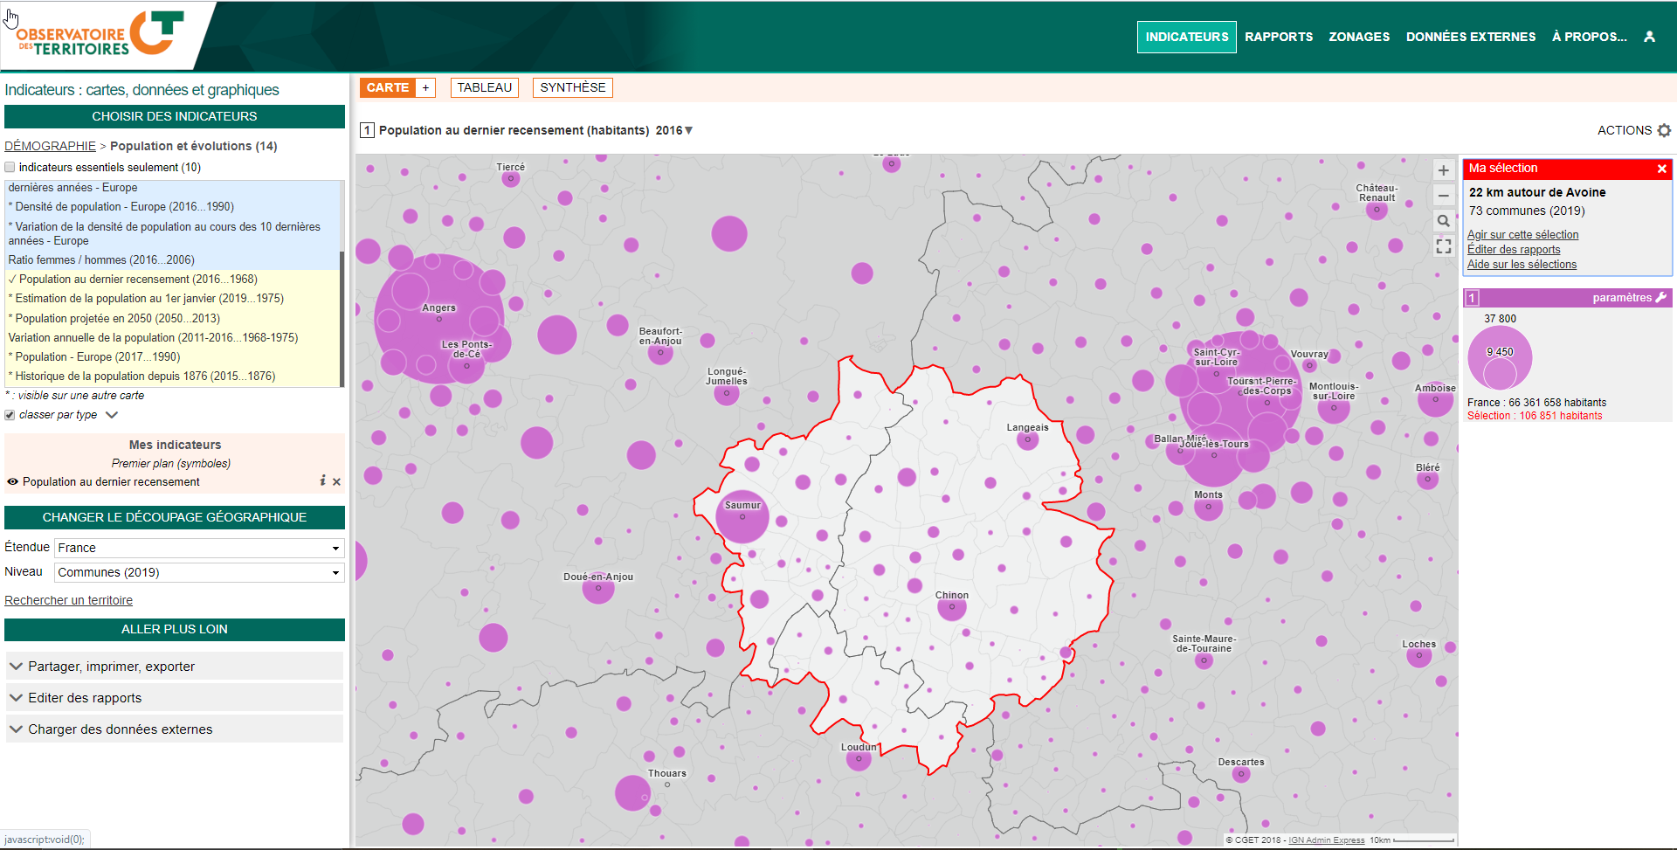1677x850 pixels.
Task: Activate the map zoom-to-area magnifier tool
Action: point(1443,221)
